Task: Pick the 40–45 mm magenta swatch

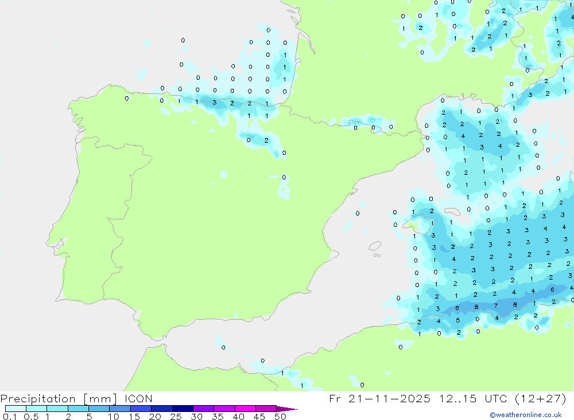Action: point(245,409)
